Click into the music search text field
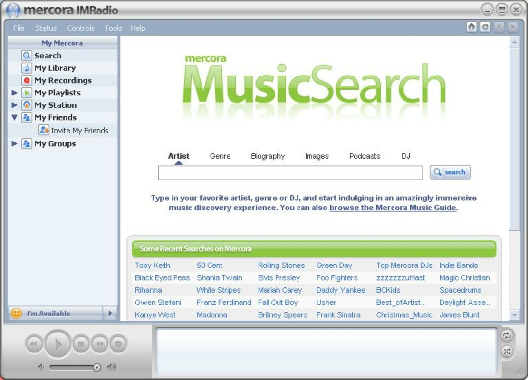 [290, 173]
